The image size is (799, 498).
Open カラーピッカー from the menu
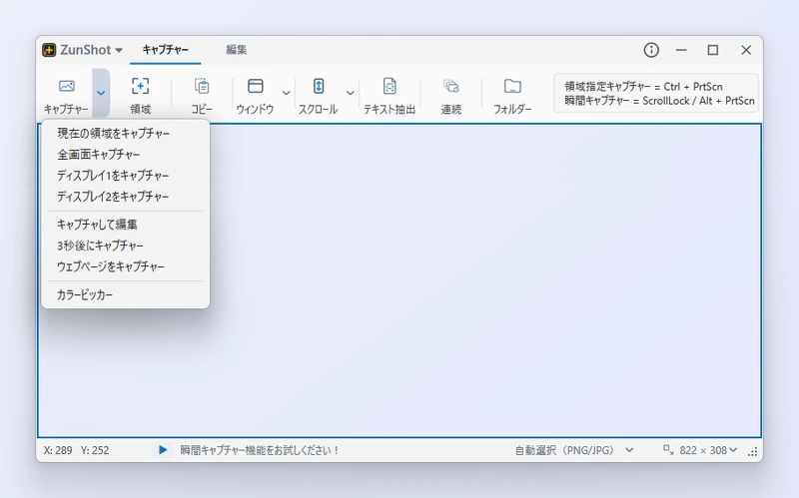click(x=126, y=294)
